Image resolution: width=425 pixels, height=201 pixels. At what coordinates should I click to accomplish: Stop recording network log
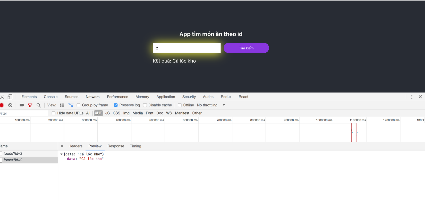[x=2, y=105]
